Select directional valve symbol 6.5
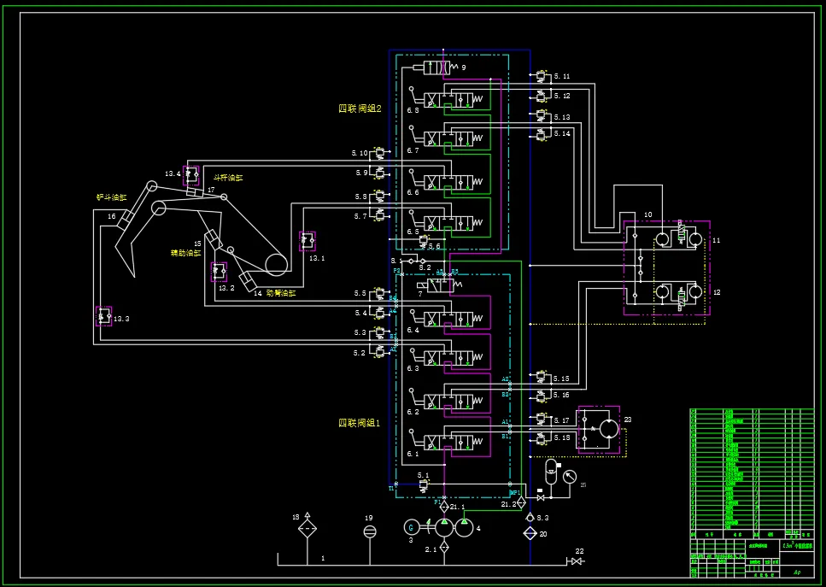Screen dimensions: 826x587 (453, 223)
